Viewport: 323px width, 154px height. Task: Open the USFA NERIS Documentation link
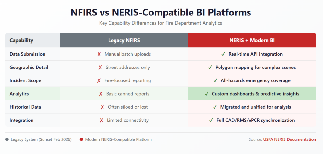coord(290,139)
